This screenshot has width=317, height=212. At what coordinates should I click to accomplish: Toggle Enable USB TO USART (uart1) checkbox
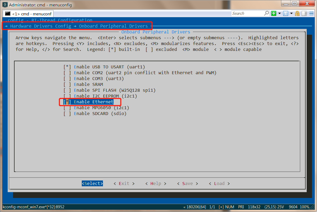(67, 67)
